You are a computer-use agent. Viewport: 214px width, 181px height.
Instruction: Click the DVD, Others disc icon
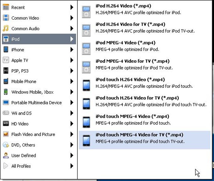coord(6,145)
